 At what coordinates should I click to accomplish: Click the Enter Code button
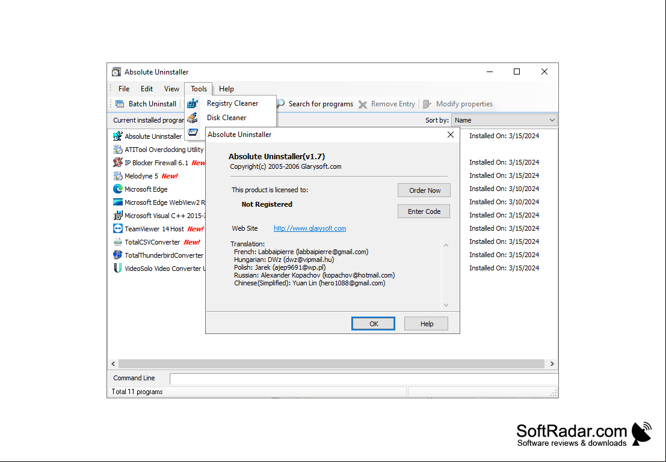click(x=424, y=211)
